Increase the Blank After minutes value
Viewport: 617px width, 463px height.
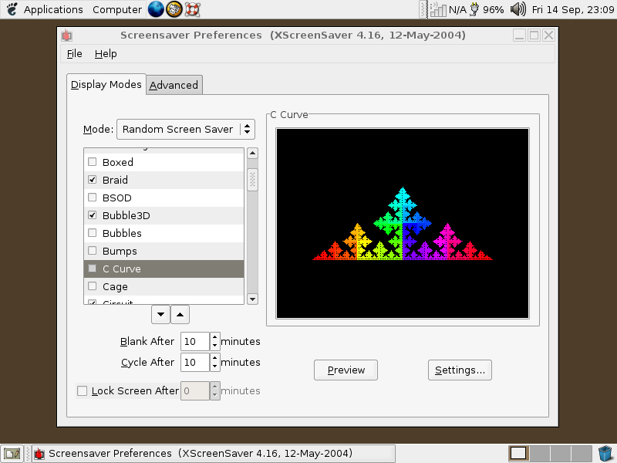pos(214,337)
